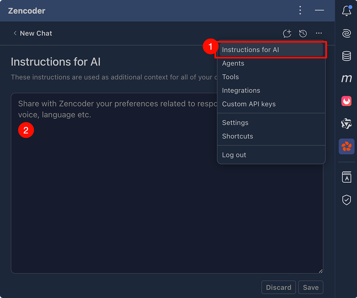Click the horizontal three-dot menu icon
Image resolution: width=357 pixels, height=298 pixels.
(x=319, y=33)
